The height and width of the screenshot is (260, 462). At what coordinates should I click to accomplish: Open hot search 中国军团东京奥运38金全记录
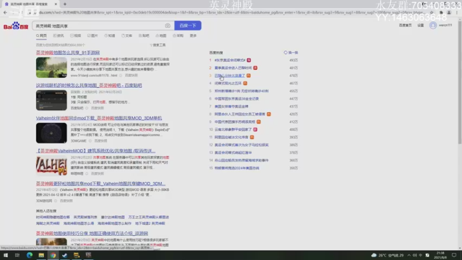[x=237, y=99]
